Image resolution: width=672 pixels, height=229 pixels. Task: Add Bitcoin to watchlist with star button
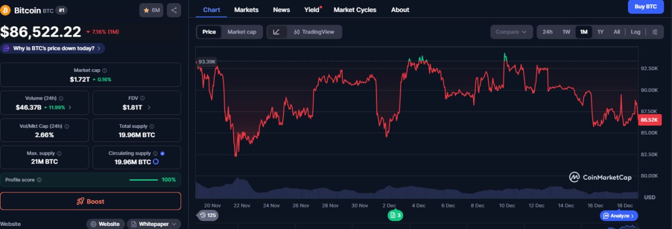[151, 10]
